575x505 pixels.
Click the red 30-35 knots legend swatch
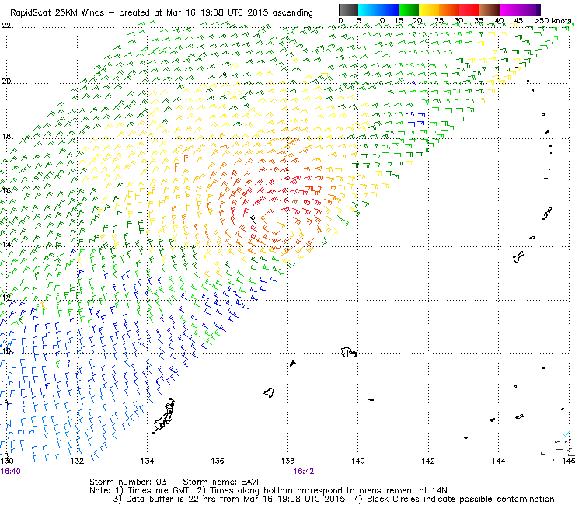pyautogui.click(x=469, y=9)
